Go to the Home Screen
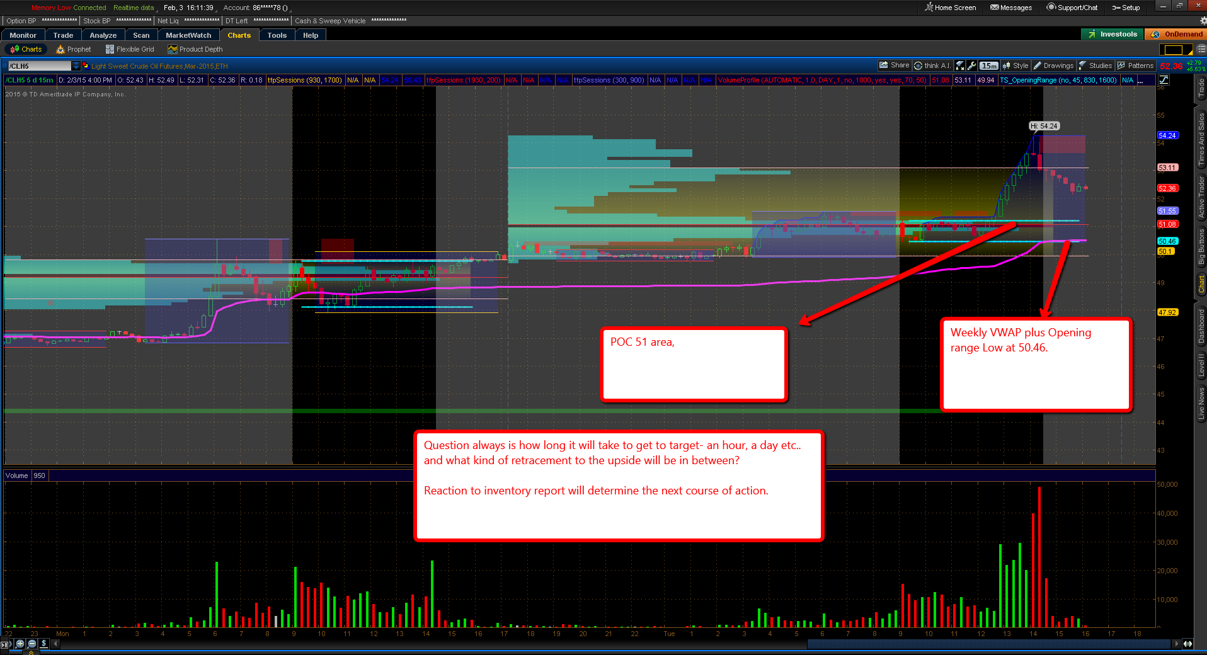Image resolution: width=1207 pixels, height=655 pixels. click(951, 8)
